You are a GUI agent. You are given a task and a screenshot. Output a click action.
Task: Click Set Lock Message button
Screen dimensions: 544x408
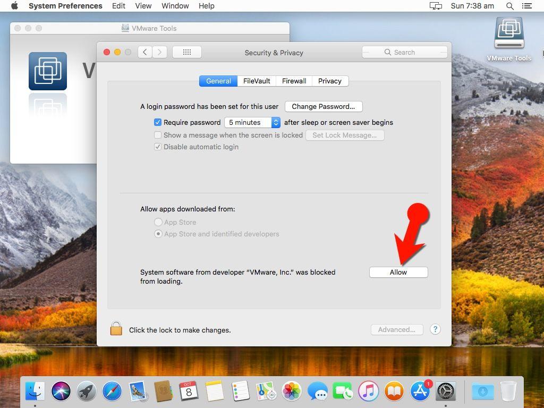click(345, 135)
